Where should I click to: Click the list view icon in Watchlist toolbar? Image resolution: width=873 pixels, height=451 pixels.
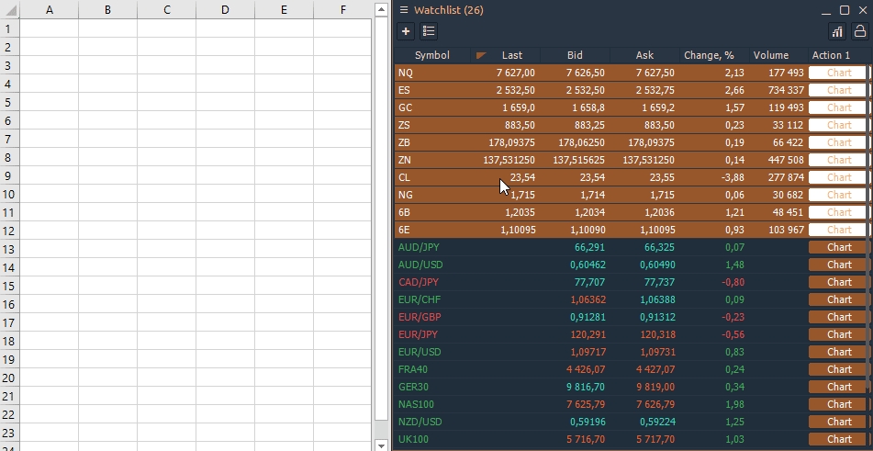click(428, 31)
